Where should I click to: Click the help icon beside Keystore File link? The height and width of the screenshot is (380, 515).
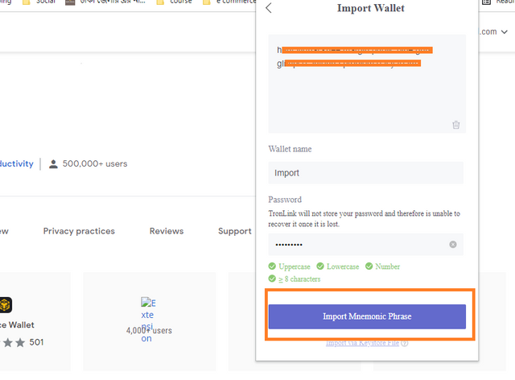coord(405,343)
